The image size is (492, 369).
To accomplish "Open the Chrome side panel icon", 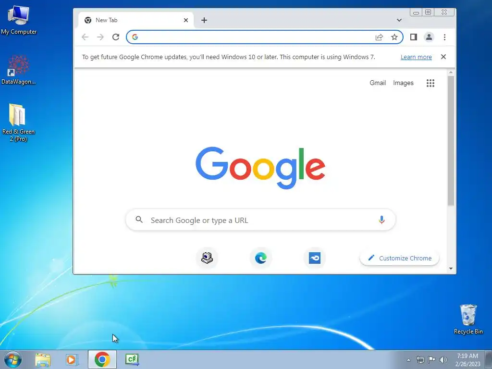I will pos(414,37).
